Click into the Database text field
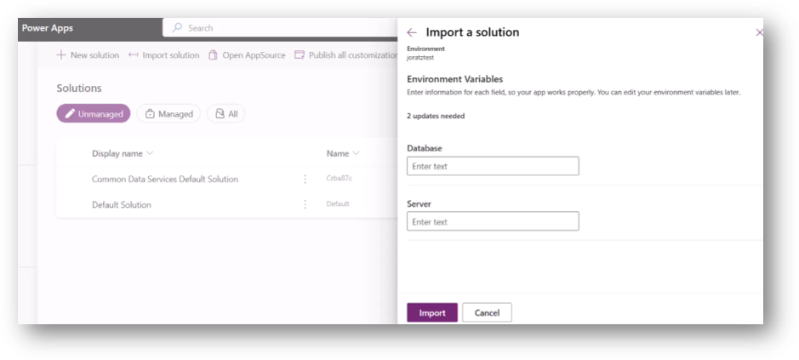 pyautogui.click(x=493, y=166)
